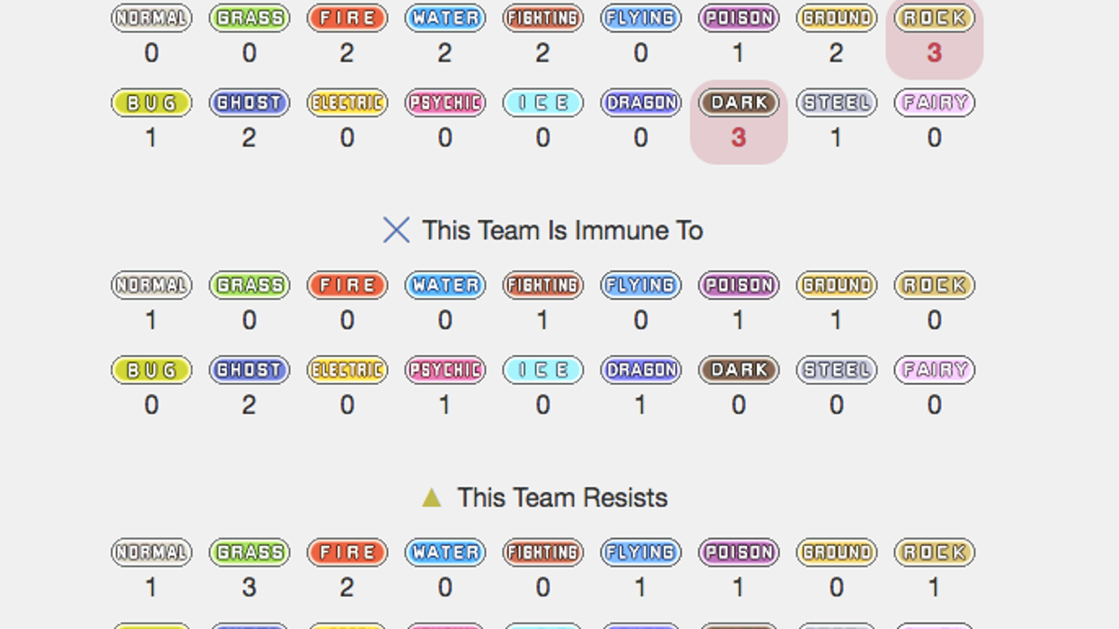The image size is (1119, 629).
Task: Select the Poison badge in Resists section
Action: pos(739,553)
